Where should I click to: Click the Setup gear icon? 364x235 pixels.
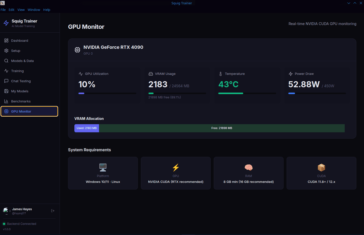coord(6,51)
